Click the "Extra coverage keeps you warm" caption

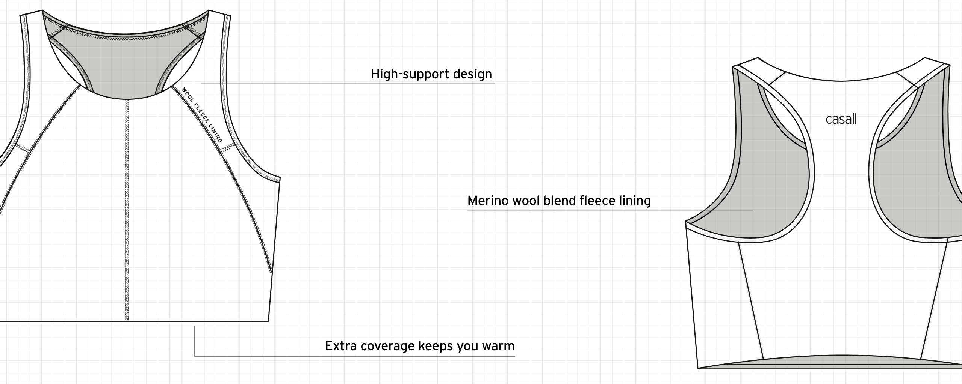coord(419,346)
